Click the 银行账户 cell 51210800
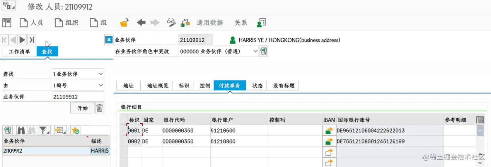The width and height of the screenshot is (491, 167). [x=239, y=141]
